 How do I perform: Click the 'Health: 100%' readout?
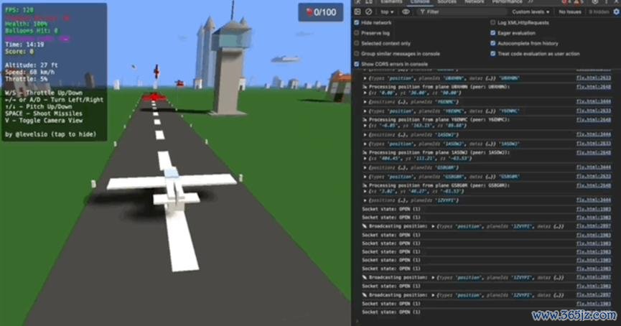coord(26,24)
